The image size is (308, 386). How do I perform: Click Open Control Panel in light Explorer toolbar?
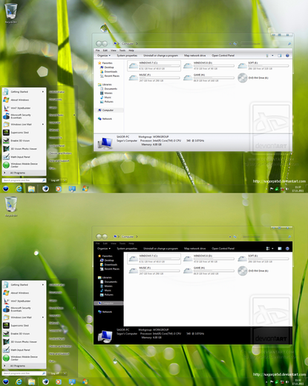click(x=223, y=56)
